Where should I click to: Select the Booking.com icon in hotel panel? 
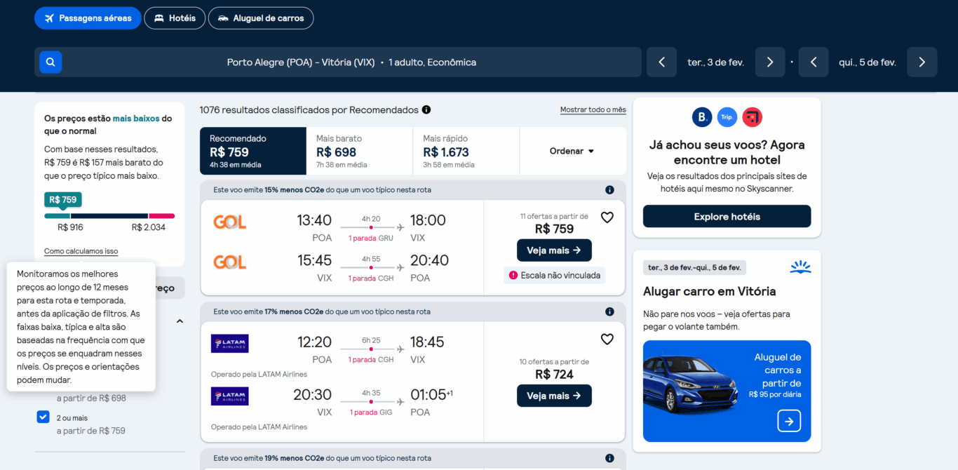(701, 116)
